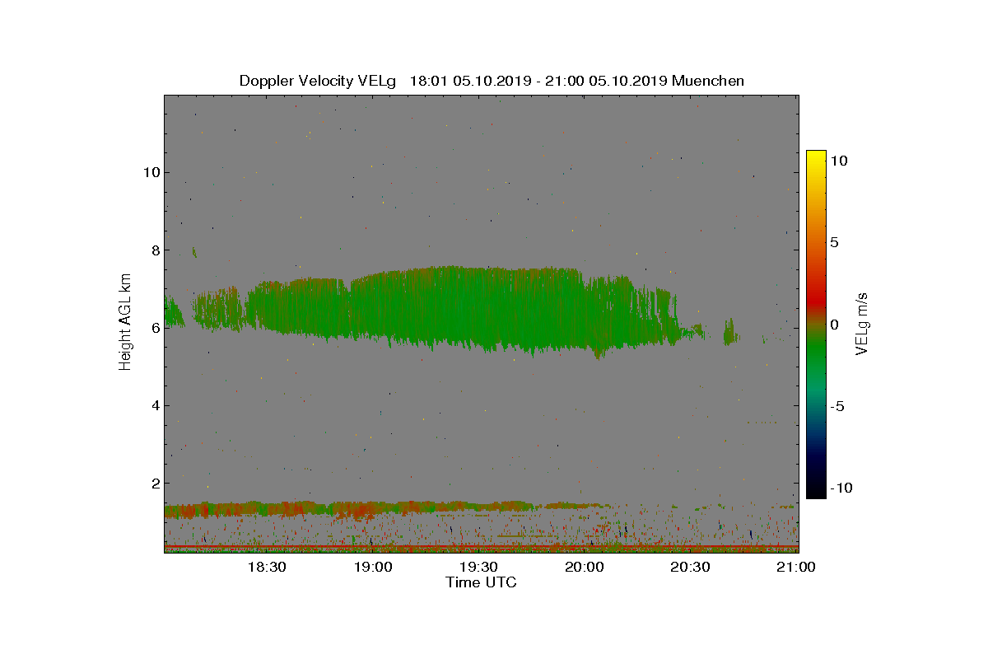The height and width of the screenshot is (659, 988).
Task: Click the 'Time UTC' axis label
Action: (482, 582)
